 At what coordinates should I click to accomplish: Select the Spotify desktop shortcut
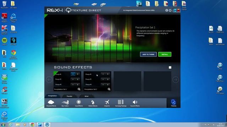click(5, 42)
